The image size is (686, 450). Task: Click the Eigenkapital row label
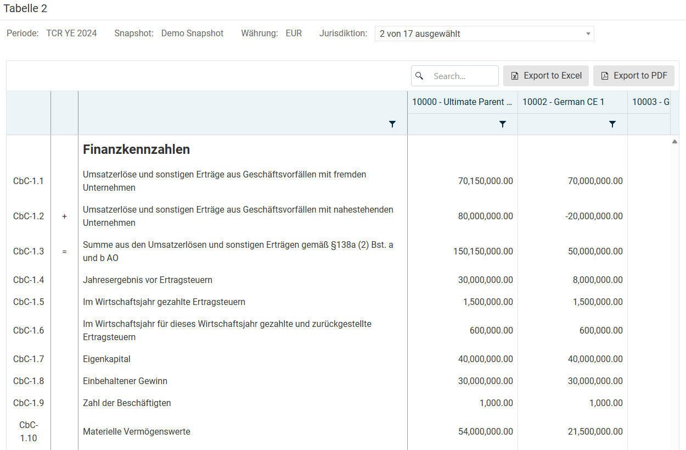pyautogui.click(x=106, y=359)
